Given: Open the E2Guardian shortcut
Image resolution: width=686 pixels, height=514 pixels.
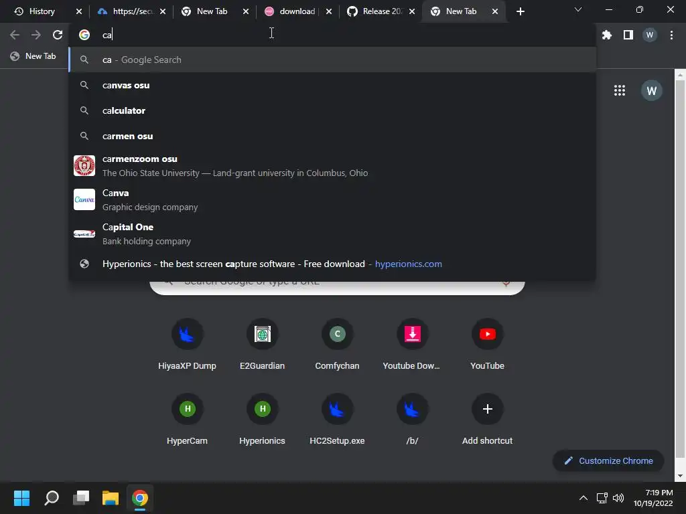Looking at the screenshot, I should coord(262,345).
